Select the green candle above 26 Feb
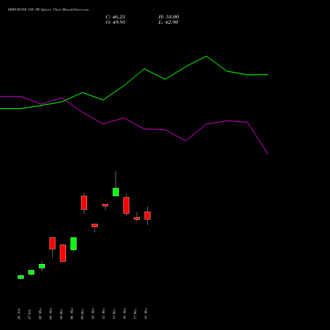The height and width of the screenshot is (330, 330). [20, 277]
